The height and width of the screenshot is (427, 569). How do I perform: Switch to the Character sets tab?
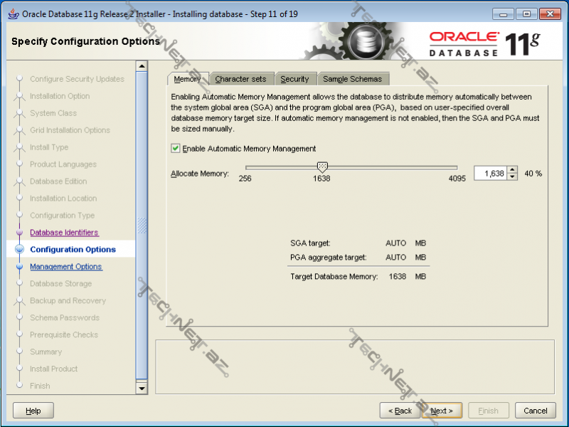[240, 79]
